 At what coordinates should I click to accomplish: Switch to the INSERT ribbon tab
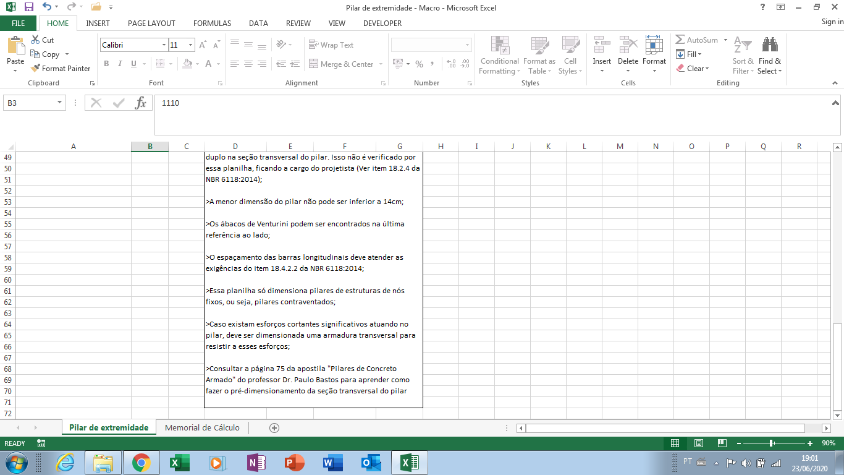point(98,23)
